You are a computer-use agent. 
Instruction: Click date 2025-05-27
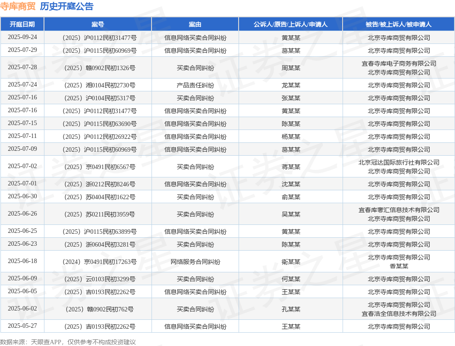pyautogui.click(x=22, y=326)
